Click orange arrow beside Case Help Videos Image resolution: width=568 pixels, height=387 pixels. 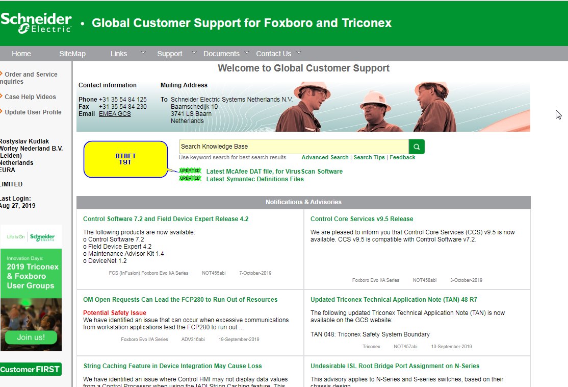coord(1,96)
